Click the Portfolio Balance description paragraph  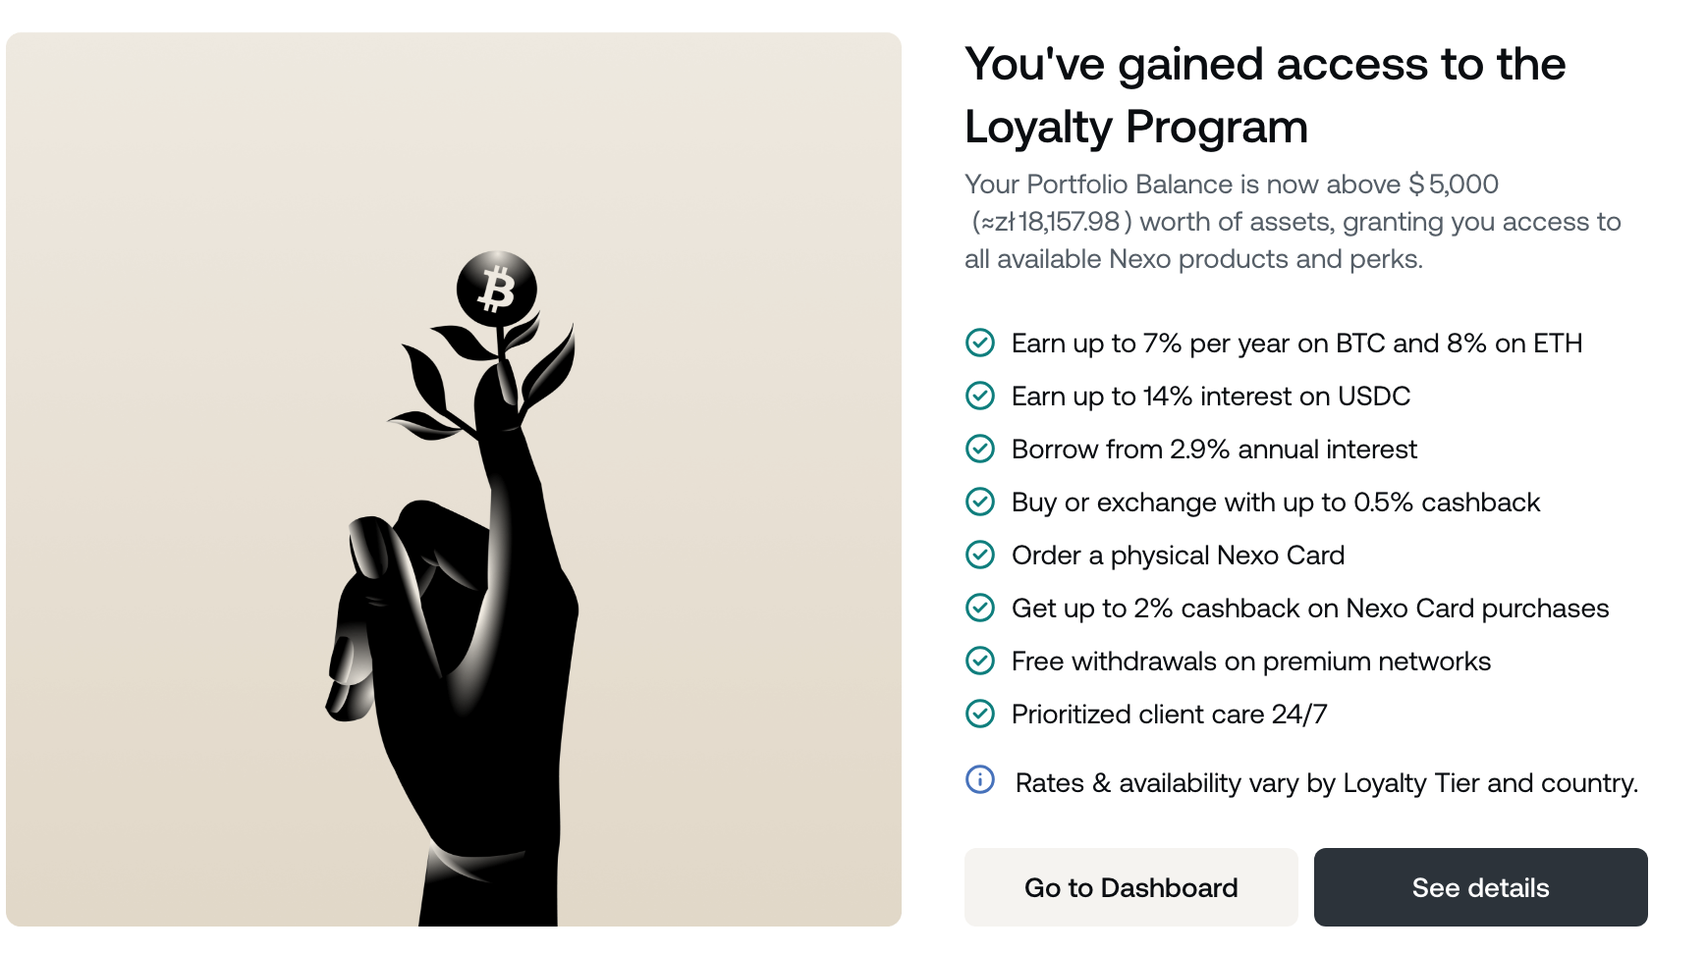coord(1292,222)
